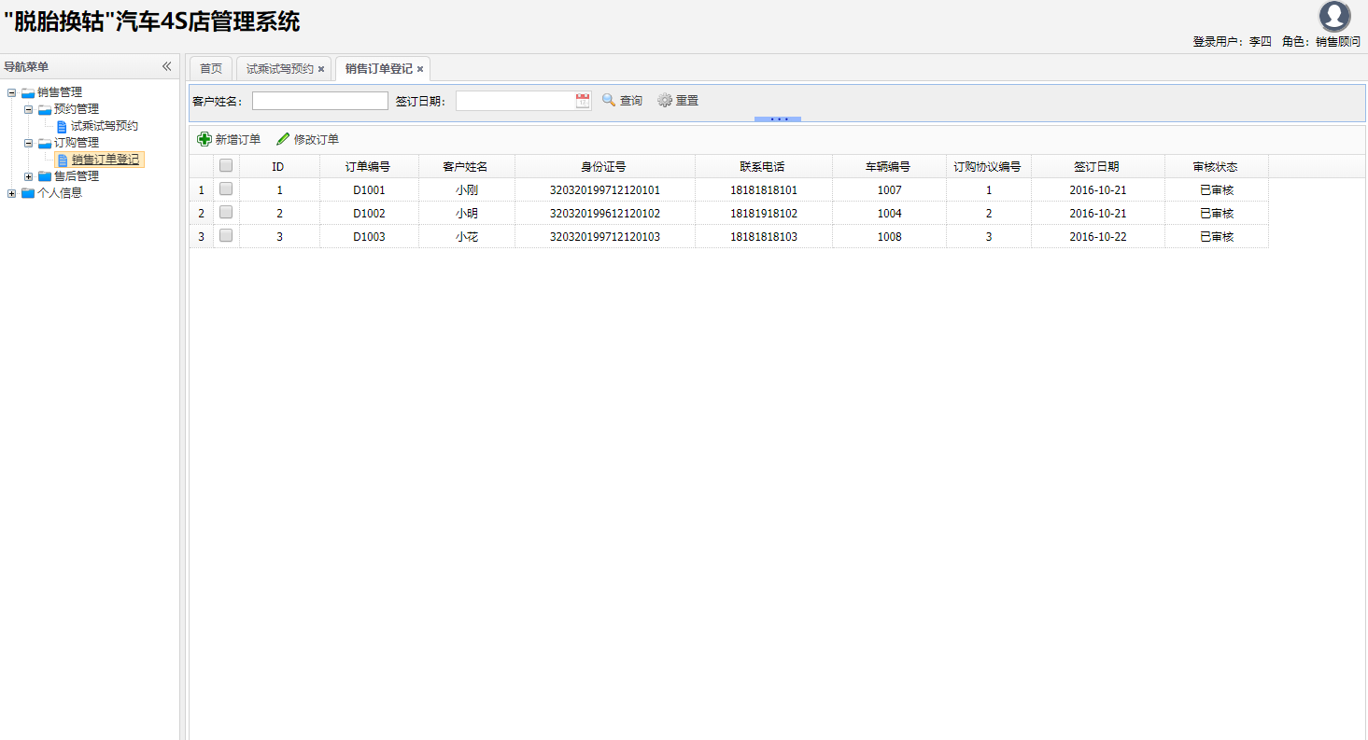
Task: Collapse the 销售管理 tree node
Action: 11,92
